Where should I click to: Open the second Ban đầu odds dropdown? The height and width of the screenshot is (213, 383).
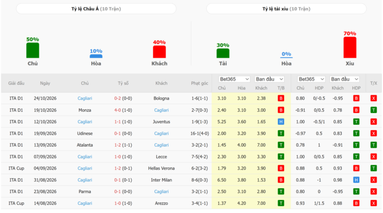(345, 79)
